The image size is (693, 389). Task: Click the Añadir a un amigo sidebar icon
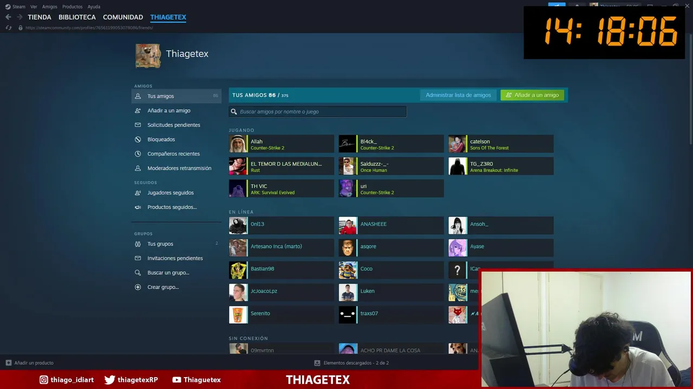point(138,110)
